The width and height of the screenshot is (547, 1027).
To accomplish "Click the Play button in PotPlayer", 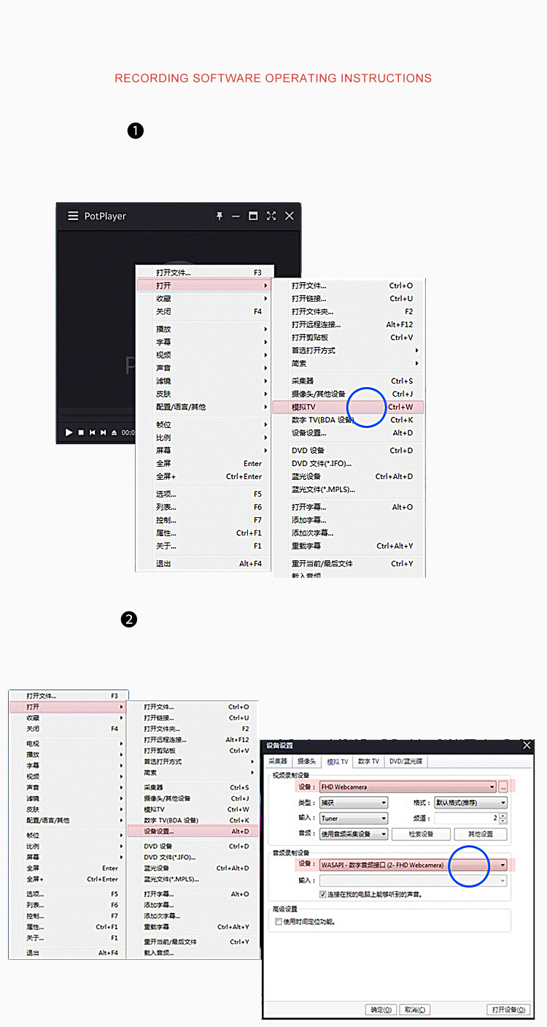I will (69, 432).
